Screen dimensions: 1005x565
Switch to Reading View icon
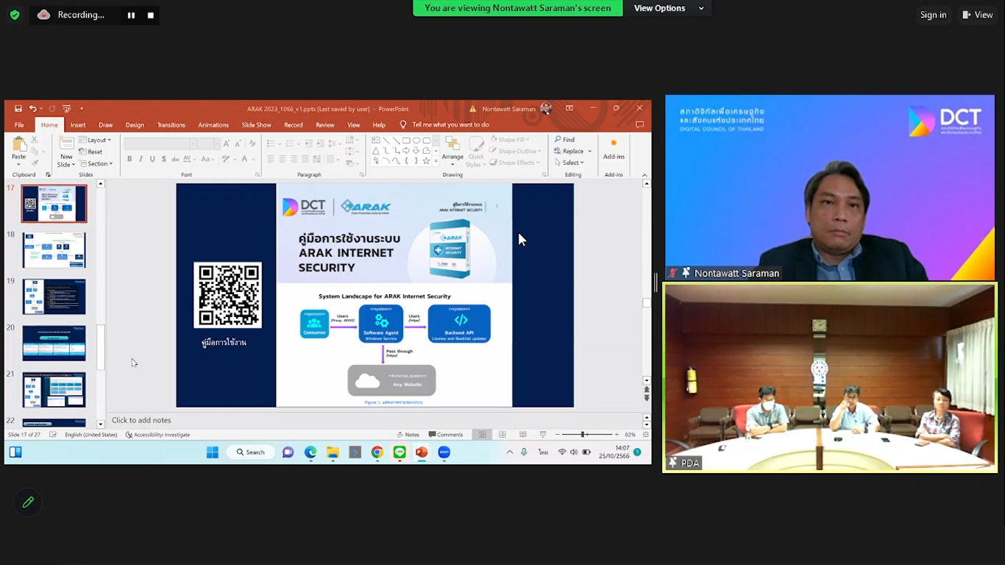[522, 435]
